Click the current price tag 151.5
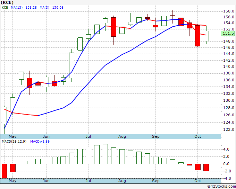The height and width of the screenshot is (189, 236). (228, 33)
